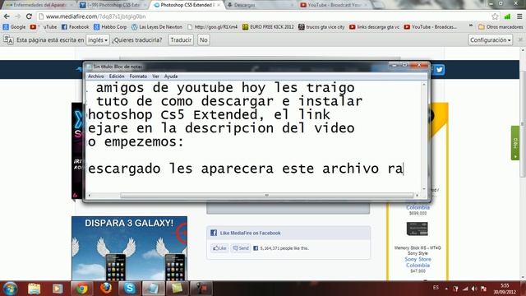Viewport: 526px width, 296px height.
Task: Click the Traducir button
Action: (x=181, y=39)
